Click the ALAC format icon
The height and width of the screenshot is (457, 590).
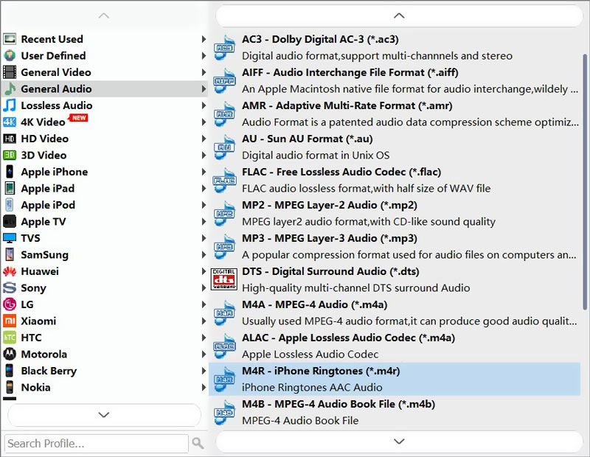224,346
